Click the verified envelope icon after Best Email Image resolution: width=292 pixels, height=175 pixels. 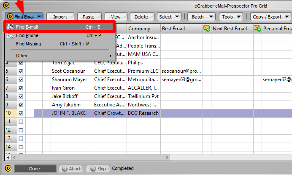(207, 29)
